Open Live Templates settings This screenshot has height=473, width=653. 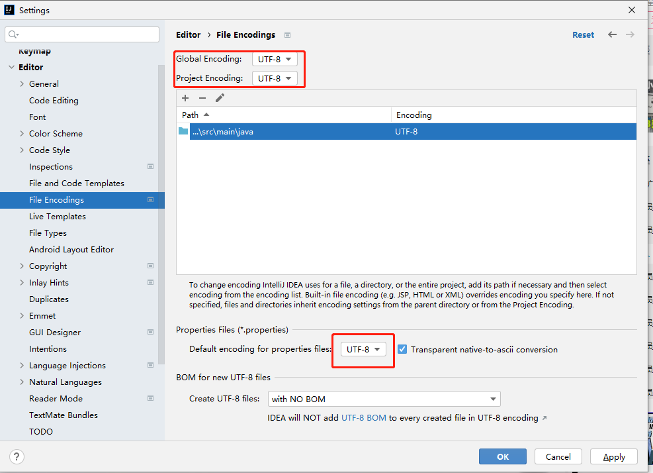tap(58, 217)
